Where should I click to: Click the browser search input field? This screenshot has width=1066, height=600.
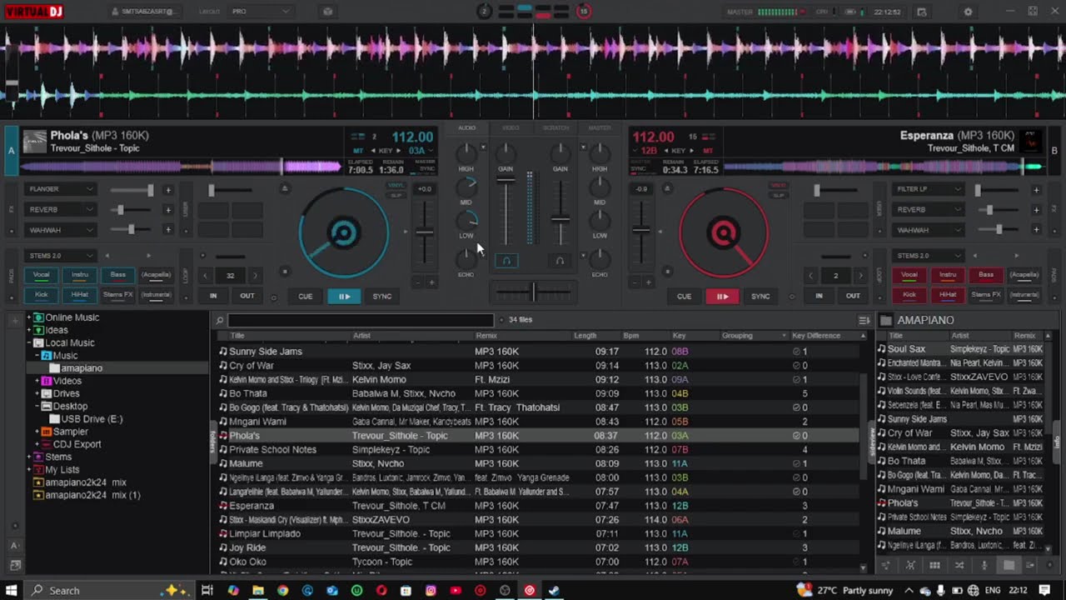click(361, 320)
